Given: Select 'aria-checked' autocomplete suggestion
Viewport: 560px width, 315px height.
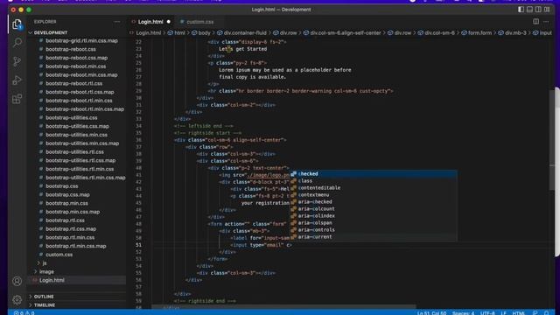Looking at the screenshot, I should click(373, 202).
